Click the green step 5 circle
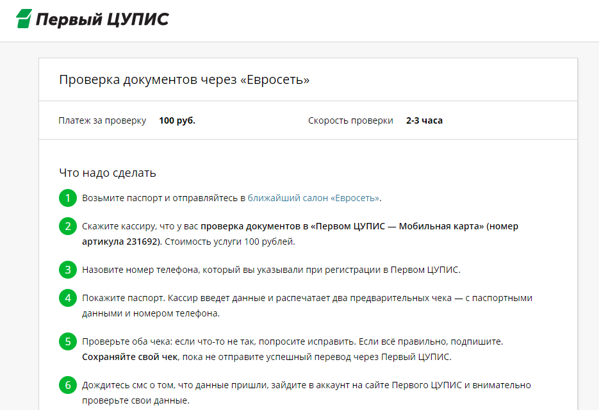This screenshot has width=599, height=410. tap(68, 342)
